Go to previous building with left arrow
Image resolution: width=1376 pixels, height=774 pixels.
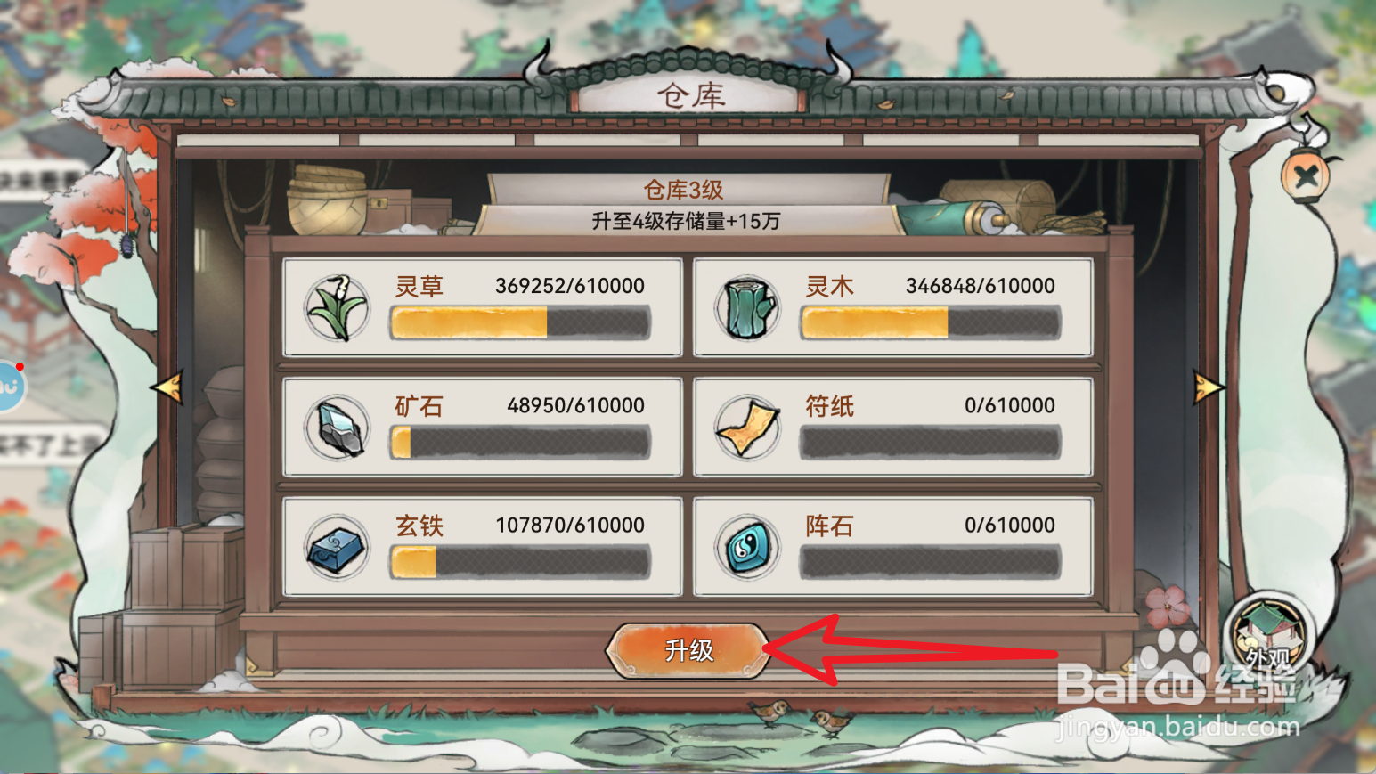click(x=167, y=387)
